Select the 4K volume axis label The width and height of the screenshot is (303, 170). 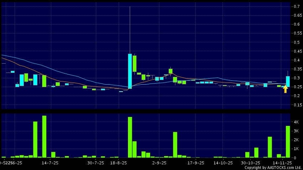click(296, 122)
